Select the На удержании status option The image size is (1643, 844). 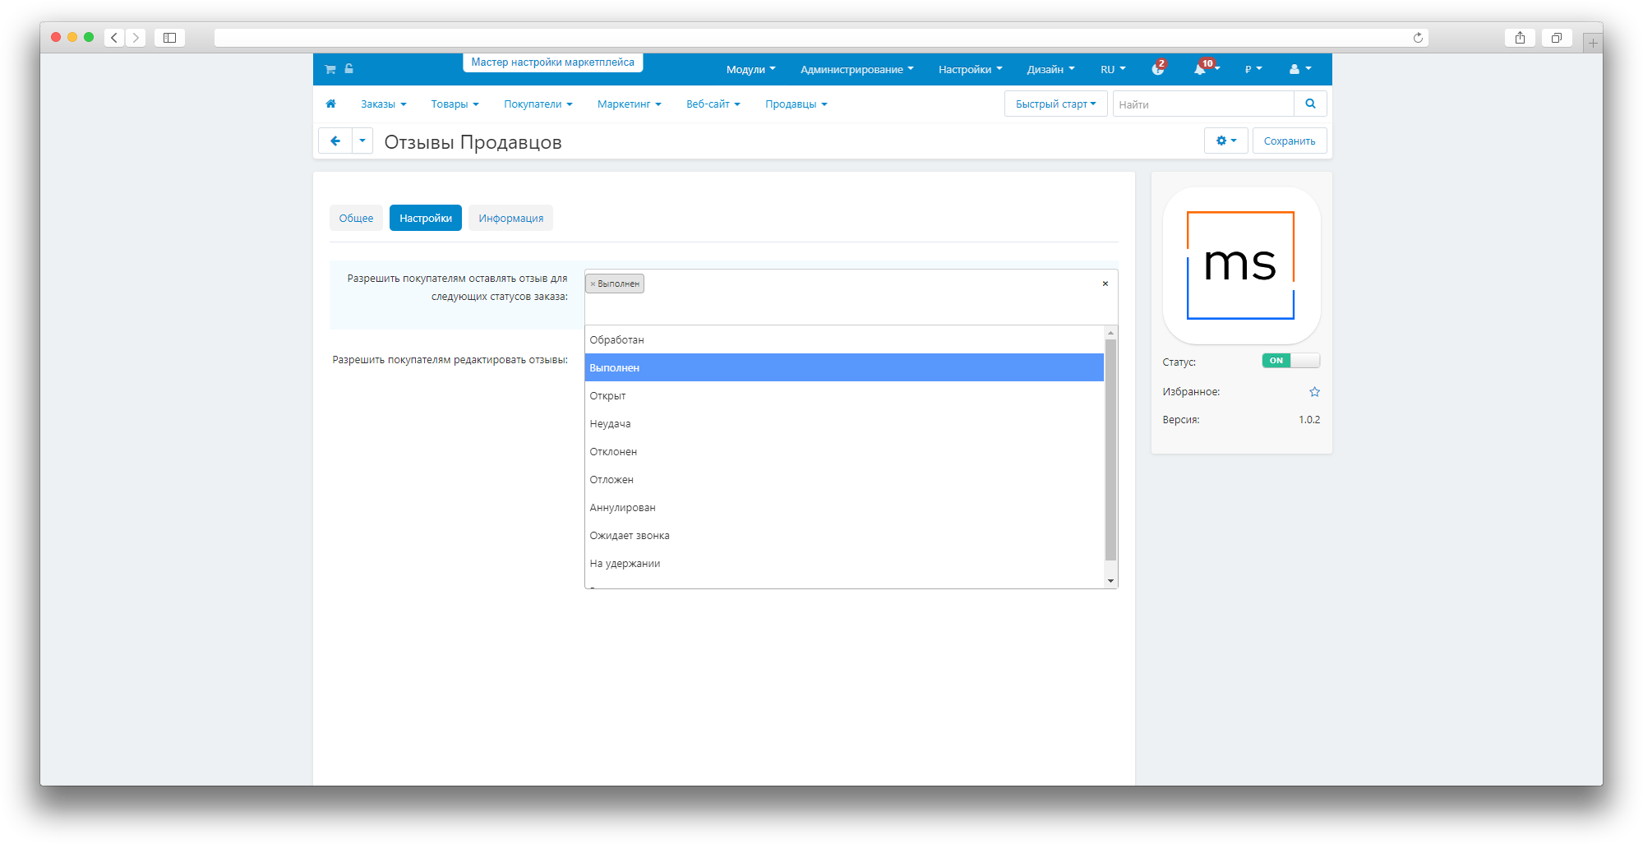(844, 563)
